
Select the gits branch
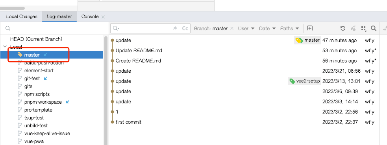click(28, 86)
